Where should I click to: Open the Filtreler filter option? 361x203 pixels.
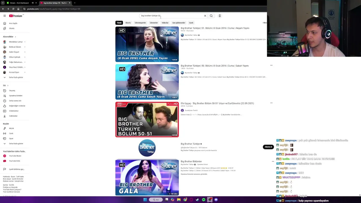pyautogui.click(x=265, y=23)
